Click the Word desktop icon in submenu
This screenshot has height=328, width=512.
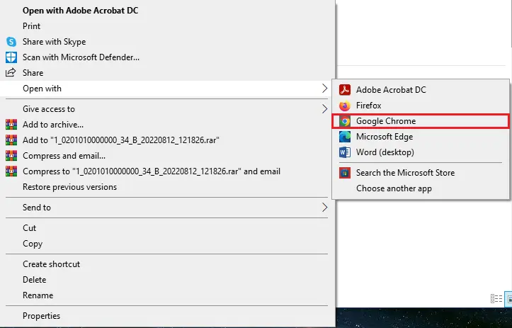click(345, 152)
